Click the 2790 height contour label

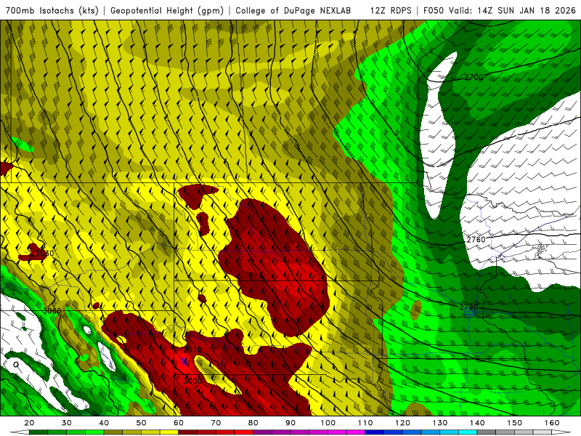coord(468,307)
